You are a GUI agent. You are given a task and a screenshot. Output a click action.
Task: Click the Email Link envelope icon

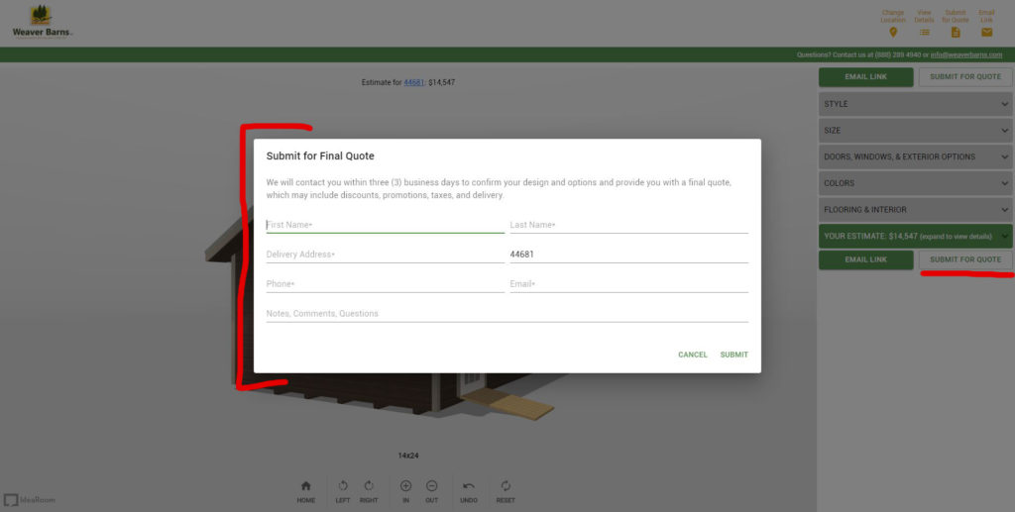(986, 32)
